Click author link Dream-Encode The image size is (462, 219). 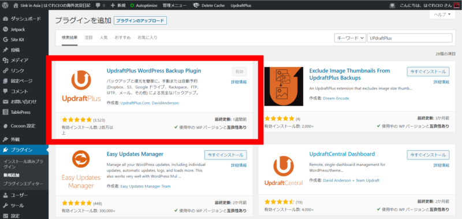[x=336, y=98]
